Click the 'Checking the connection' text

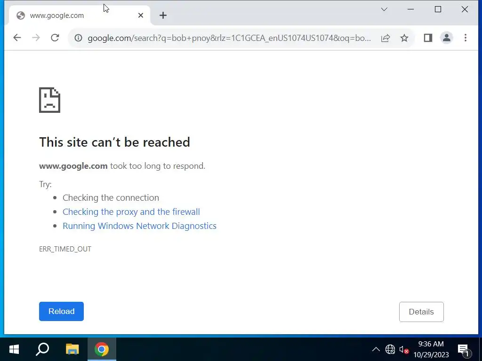click(x=111, y=198)
